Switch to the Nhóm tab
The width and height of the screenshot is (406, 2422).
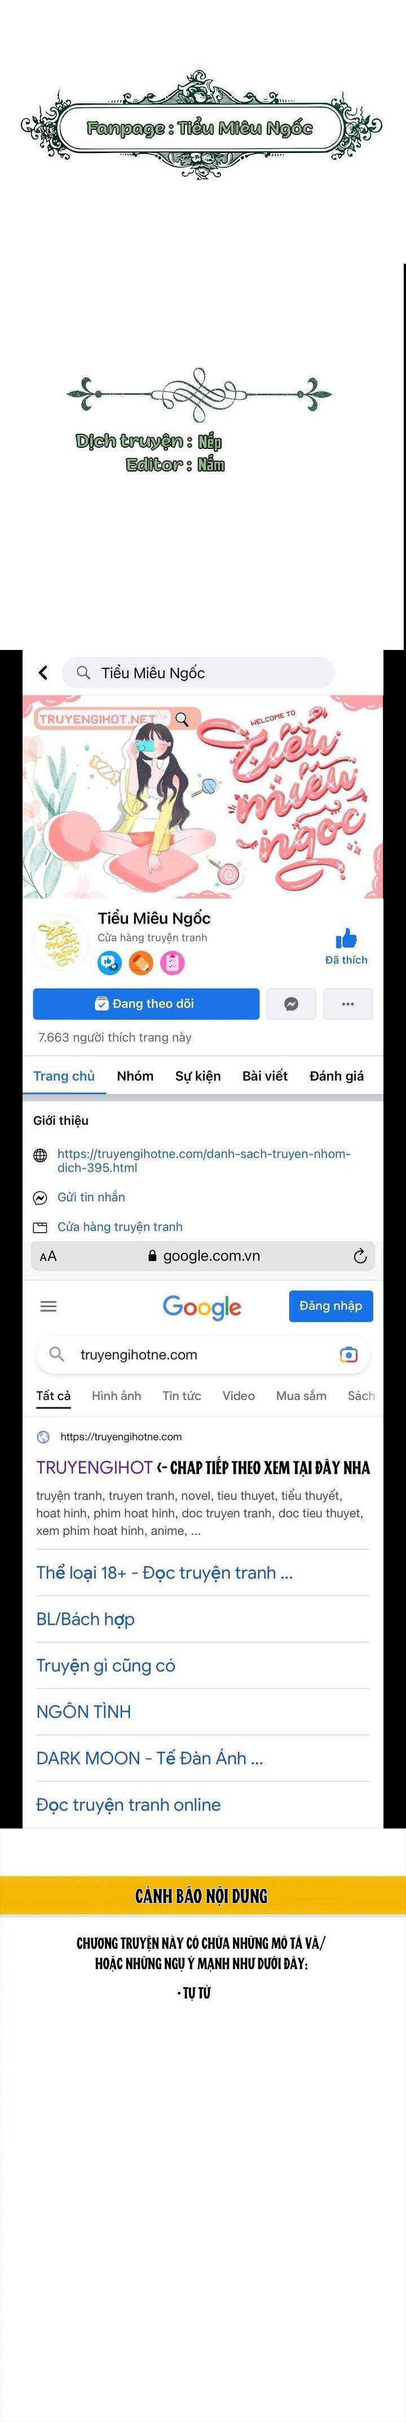[x=135, y=1076]
